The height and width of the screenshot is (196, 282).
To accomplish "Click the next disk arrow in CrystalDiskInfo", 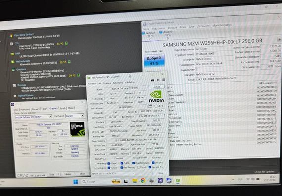I will pos(279,39).
